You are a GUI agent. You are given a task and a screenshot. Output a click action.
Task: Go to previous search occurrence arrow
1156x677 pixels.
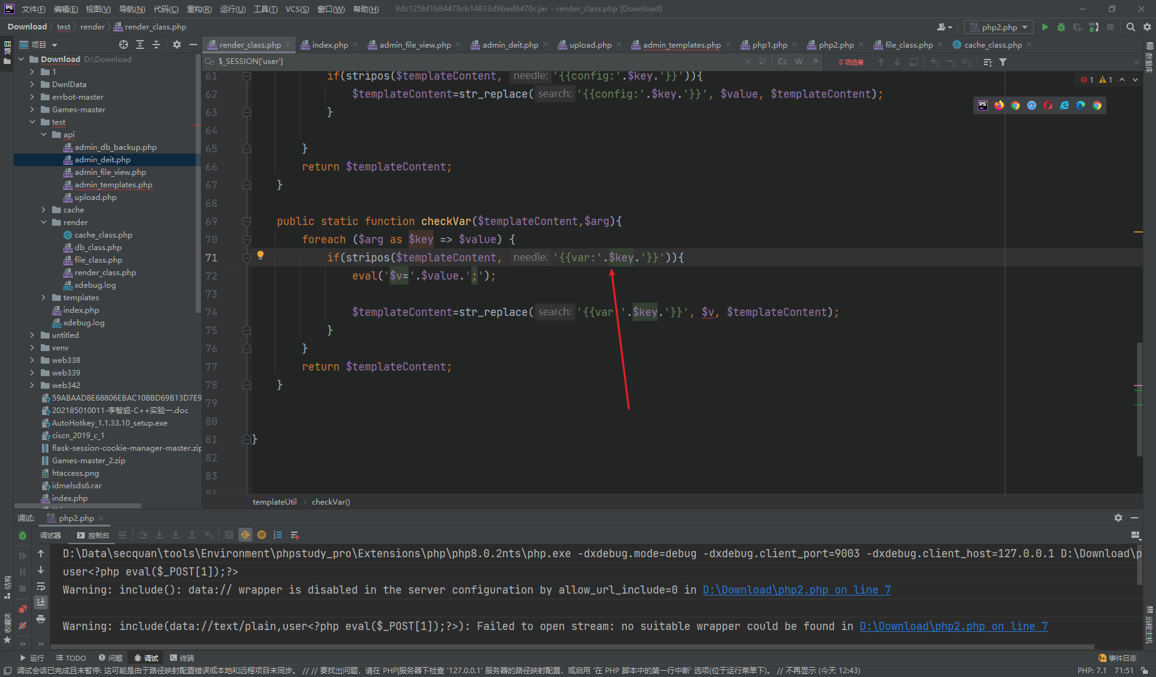point(881,62)
